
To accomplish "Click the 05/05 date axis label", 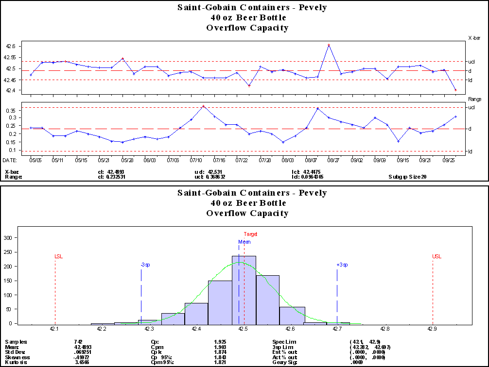I will coord(35,159).
